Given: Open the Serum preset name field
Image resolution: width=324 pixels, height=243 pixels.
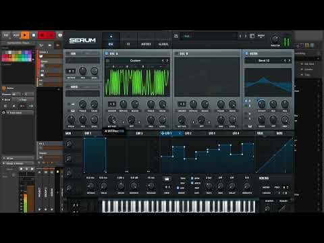Looking at the screenshot, I should pos(208,36).
